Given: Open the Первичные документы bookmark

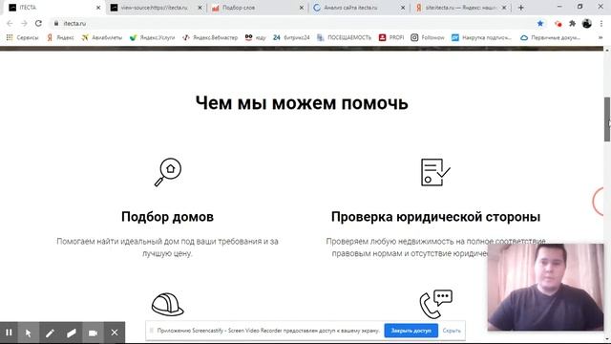Looking at the screenshot, I should (x=551, y=37).
